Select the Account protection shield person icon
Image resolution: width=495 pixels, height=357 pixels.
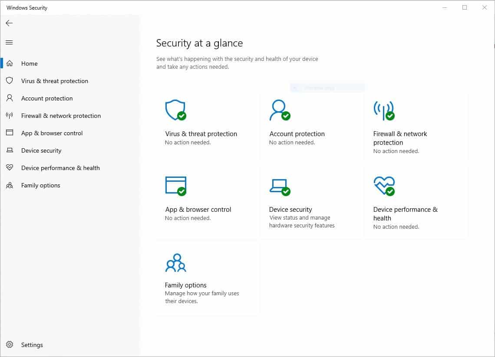click(x=280, y=110)
